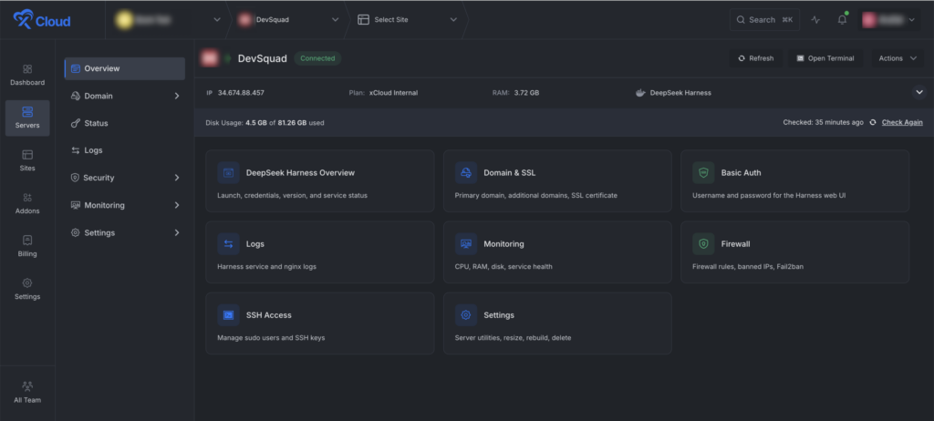Open the team selector dropdown in breadcrumb
The width and height of the screenshot is (934, 421).
tap(216, 20)
